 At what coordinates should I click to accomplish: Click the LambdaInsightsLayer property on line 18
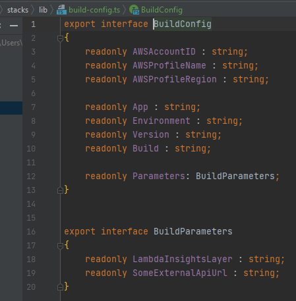(183, 259)
